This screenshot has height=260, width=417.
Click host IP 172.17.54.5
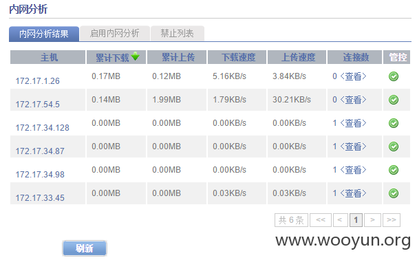[x=37, y=105]
